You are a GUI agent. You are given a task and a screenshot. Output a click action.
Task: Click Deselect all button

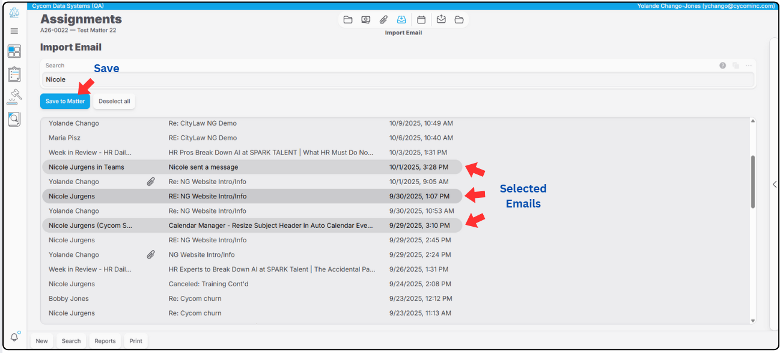click(114, 101)
